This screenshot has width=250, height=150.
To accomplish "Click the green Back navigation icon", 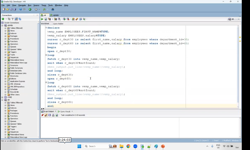I will 30,10.
